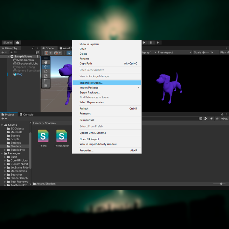The image size is (229, 229).
Task: Click Assets in the breadcrumb path
Action: [x=37, y=123]
